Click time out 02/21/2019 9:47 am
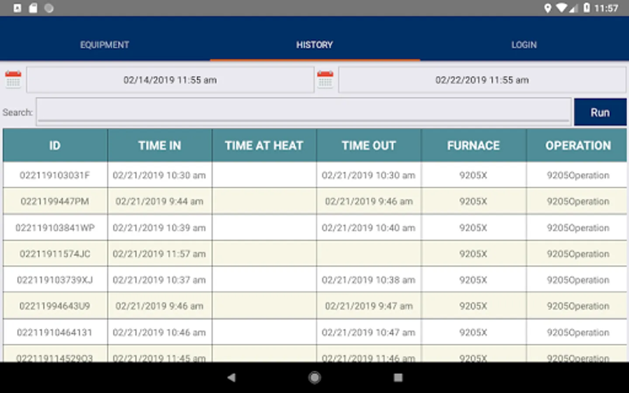Viewport: 629px width, 393px height. [x=369, y=306]
